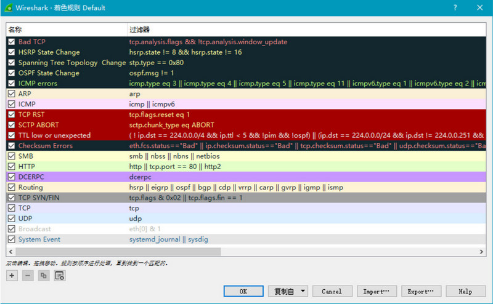
Task: Click the filter 'http || tcp.port == 80 || http2'
Action: tap(175, 166)
